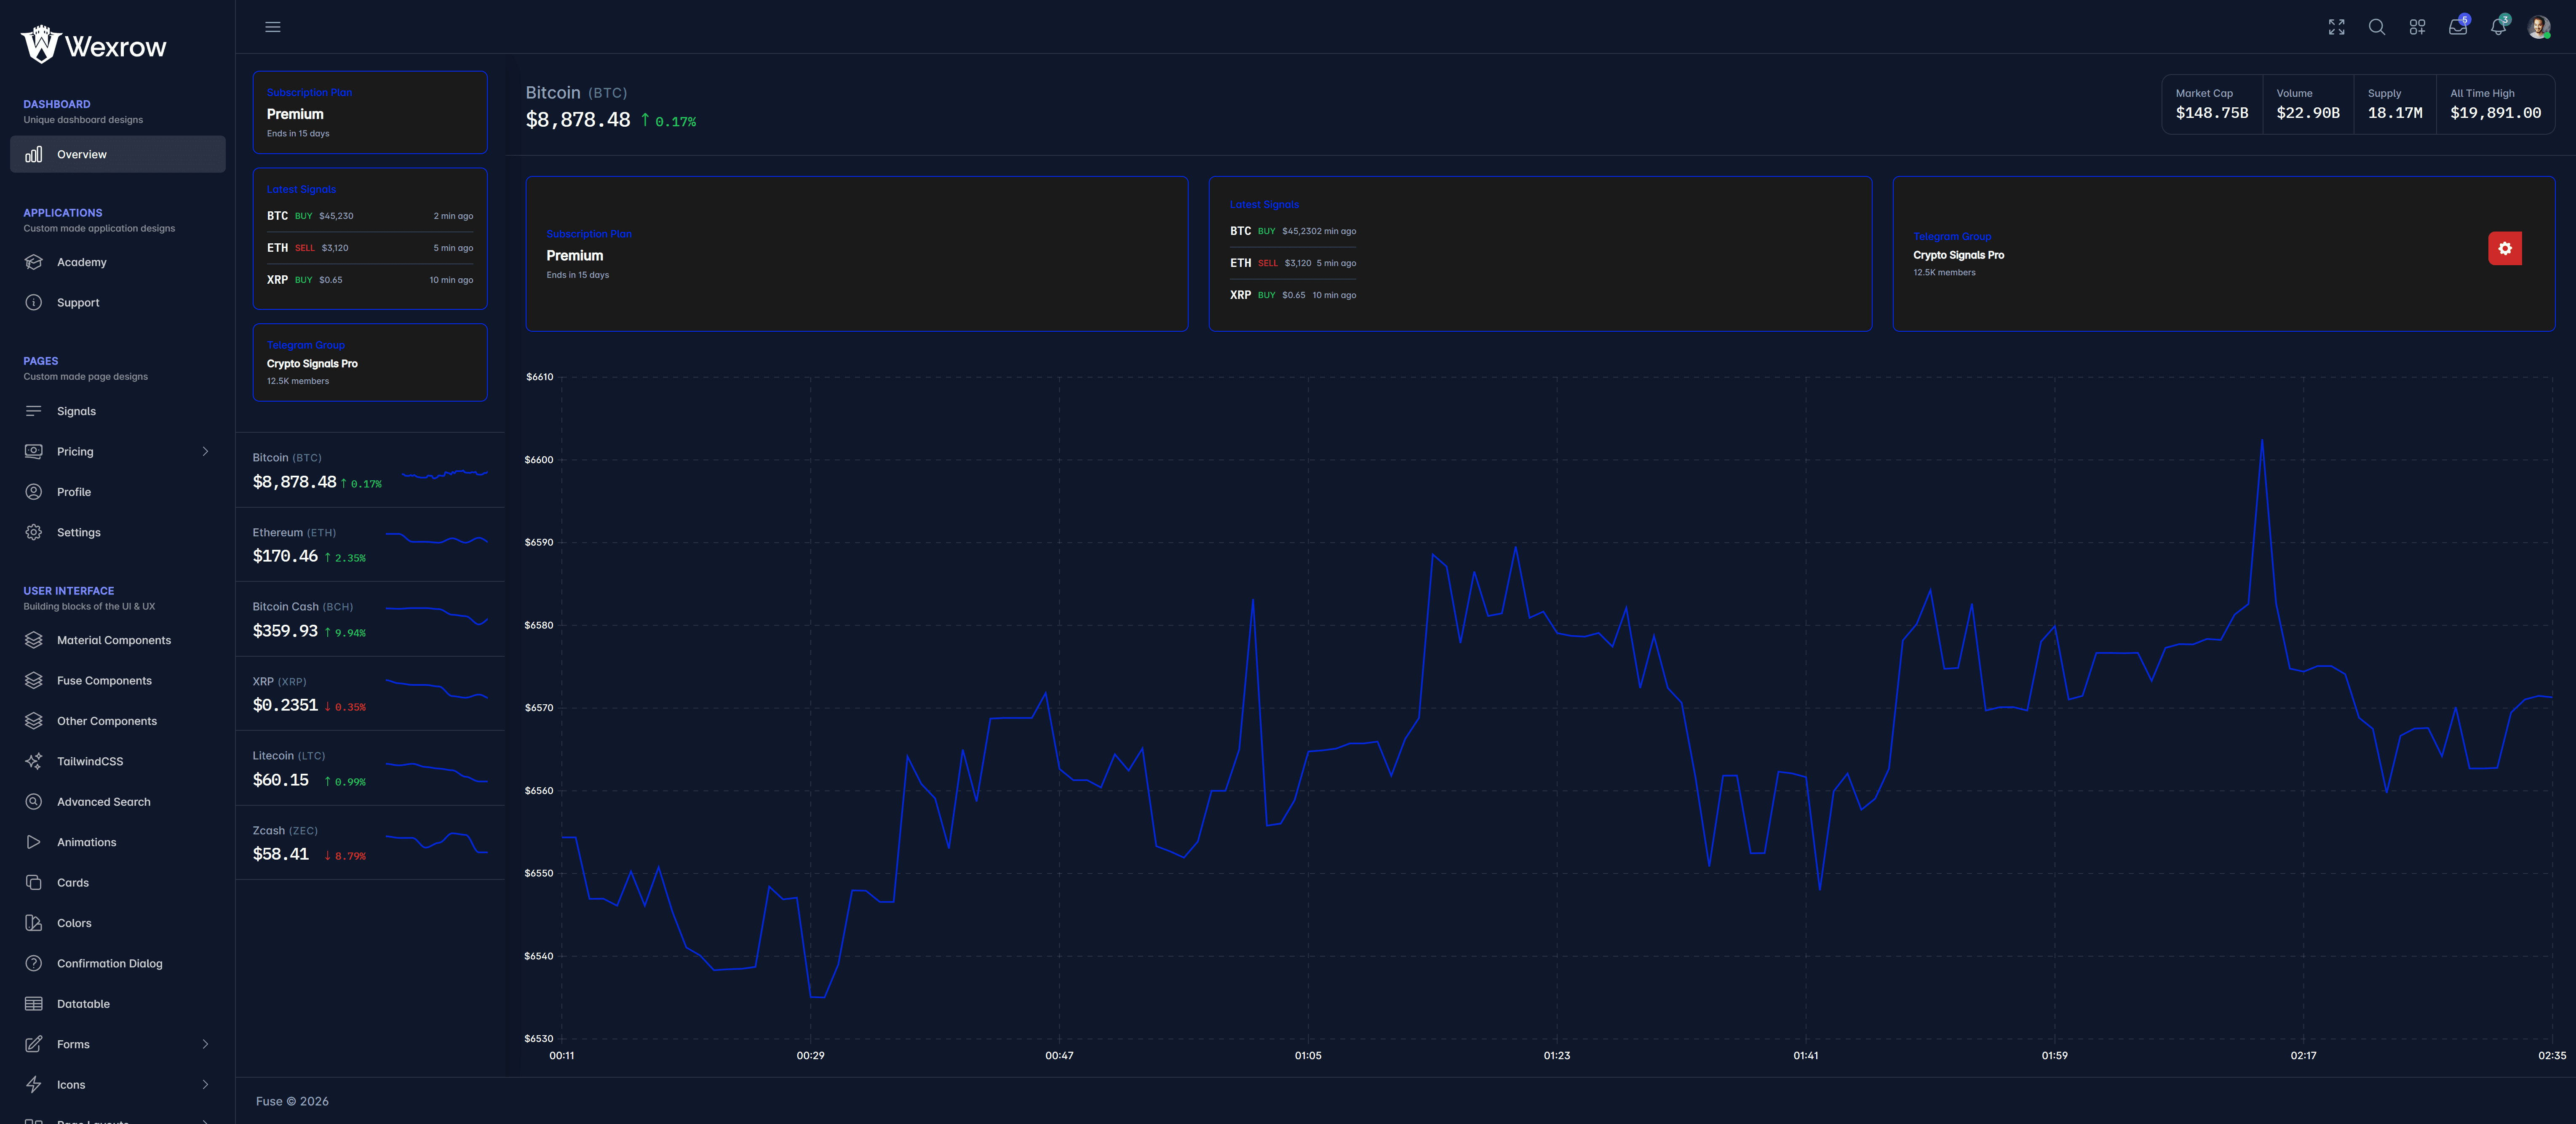2576x1124 pixels.
Task: Open the notifications bell
Action: coord(2498,27)
